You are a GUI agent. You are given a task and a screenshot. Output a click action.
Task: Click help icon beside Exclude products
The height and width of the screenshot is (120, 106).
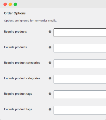pyautogui.click(x=50, y=47)
